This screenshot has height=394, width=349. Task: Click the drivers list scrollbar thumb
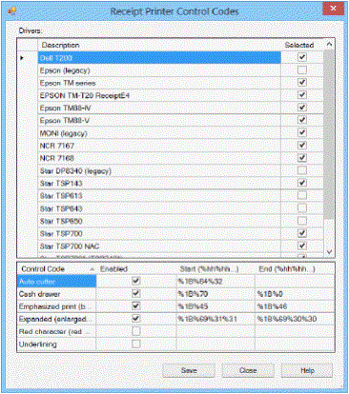pyautogui.click(x=329, y=134)
